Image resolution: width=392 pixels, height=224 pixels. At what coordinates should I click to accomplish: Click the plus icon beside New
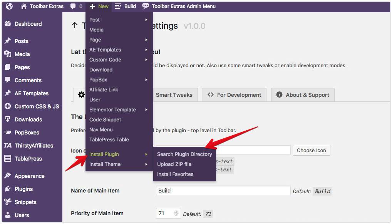92,6
